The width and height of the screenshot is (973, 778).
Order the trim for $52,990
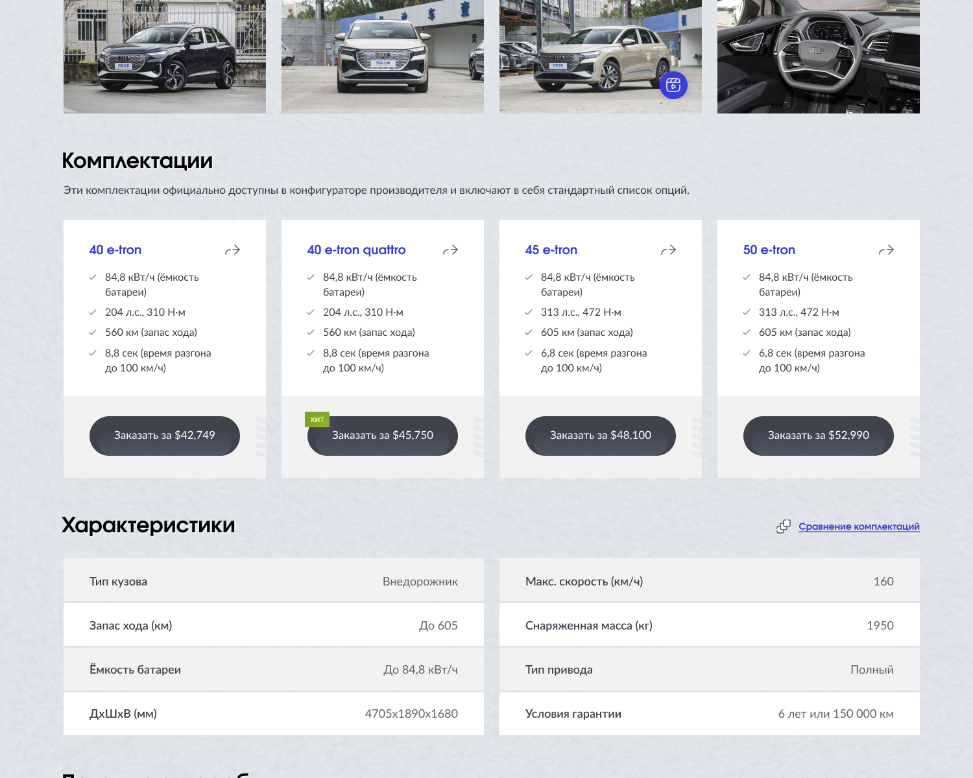tap(819, 436)
